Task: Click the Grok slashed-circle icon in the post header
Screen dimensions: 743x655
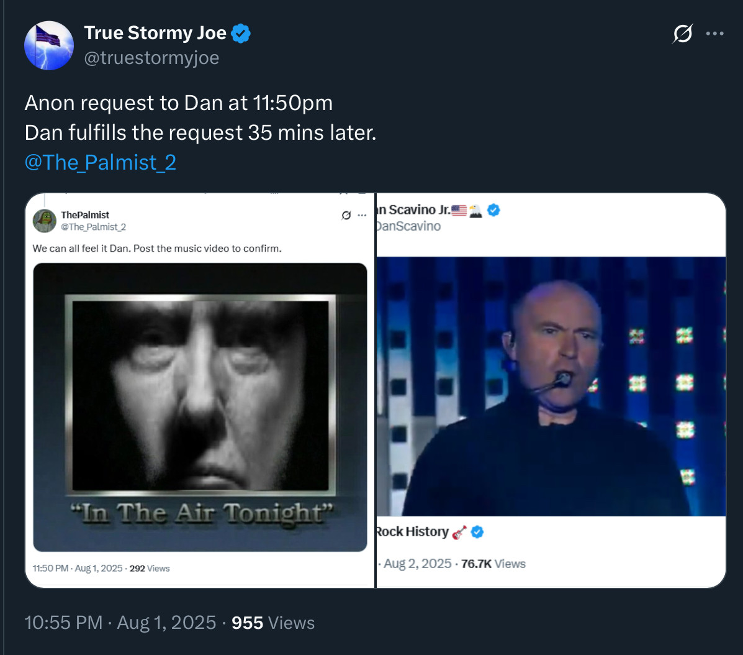Action: [682, 34]
